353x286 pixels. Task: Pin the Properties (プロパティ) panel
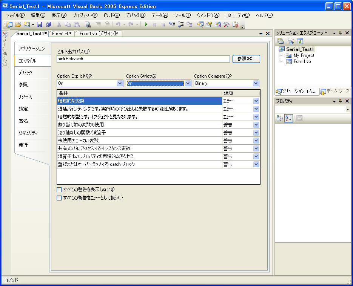pos(341,101)
